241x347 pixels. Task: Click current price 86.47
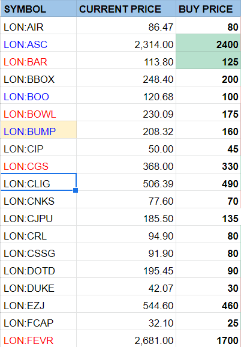click(126, 25)
